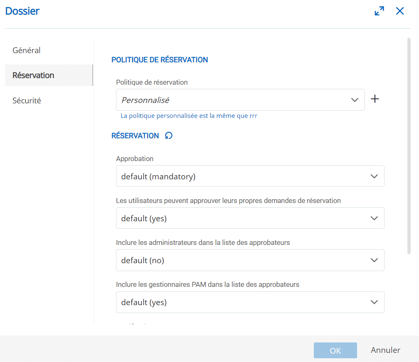Image resolution: width=419 pixels, height=362 pixels.
Task: Switch to the Sécurité tab
Action: tap(27, 100)
